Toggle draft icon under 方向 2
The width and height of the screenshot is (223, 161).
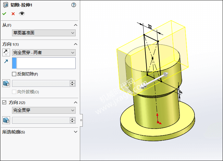6,120
